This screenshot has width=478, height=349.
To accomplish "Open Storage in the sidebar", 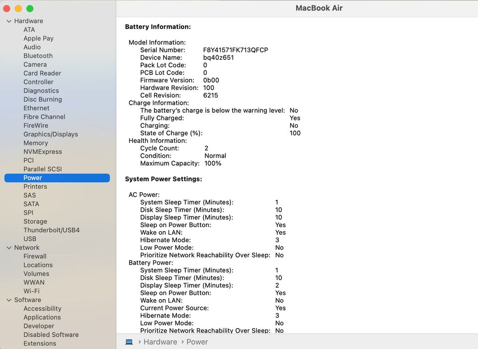I will 35,221.
